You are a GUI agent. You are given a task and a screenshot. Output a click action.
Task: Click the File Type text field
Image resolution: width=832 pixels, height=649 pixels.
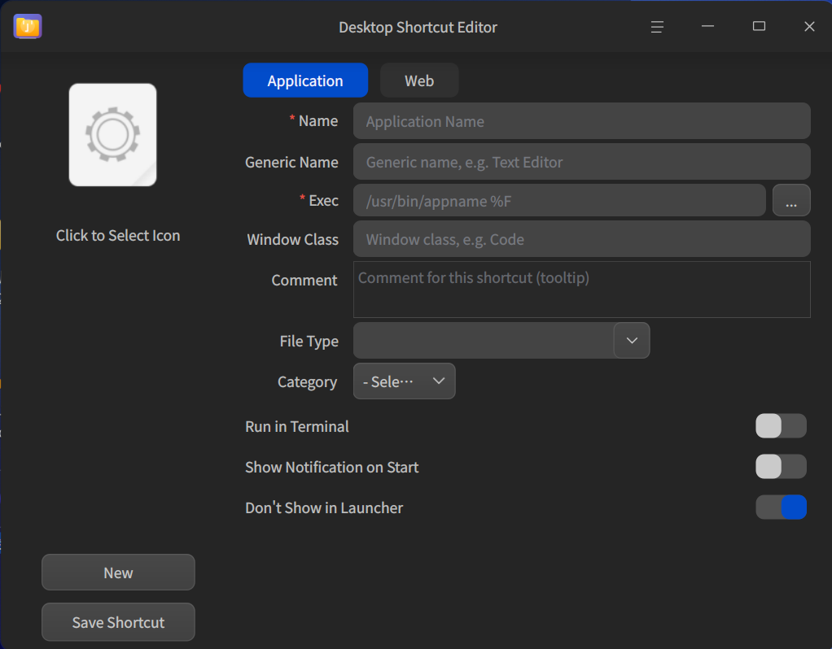484,341
